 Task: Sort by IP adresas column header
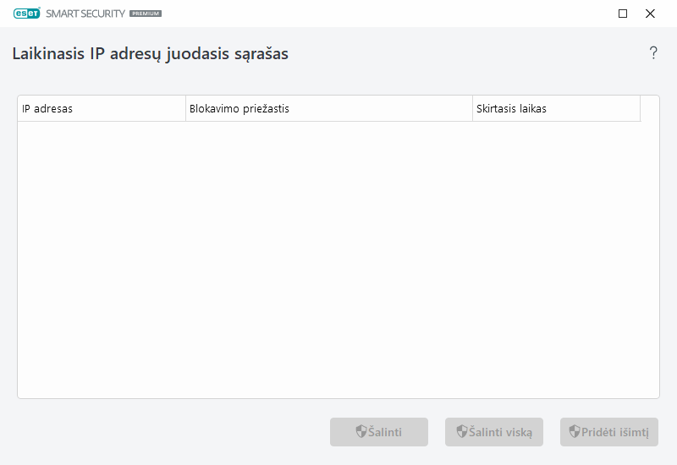[x=102, y=108]
